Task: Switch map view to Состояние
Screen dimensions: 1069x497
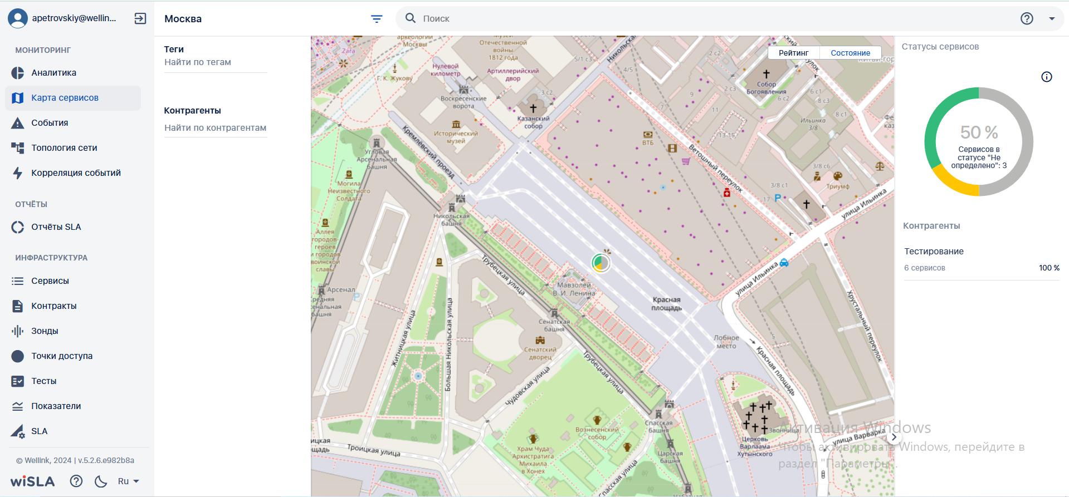Action: [x=850, y=53]
